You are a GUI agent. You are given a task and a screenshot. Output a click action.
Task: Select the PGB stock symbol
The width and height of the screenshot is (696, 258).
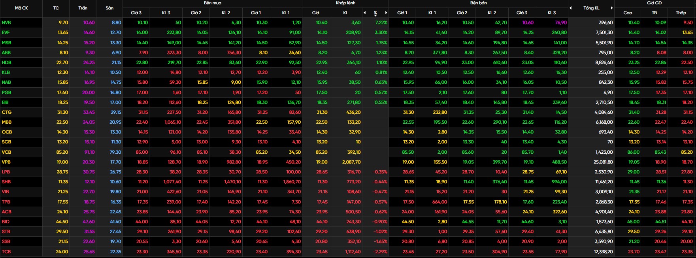click(6, 92)
